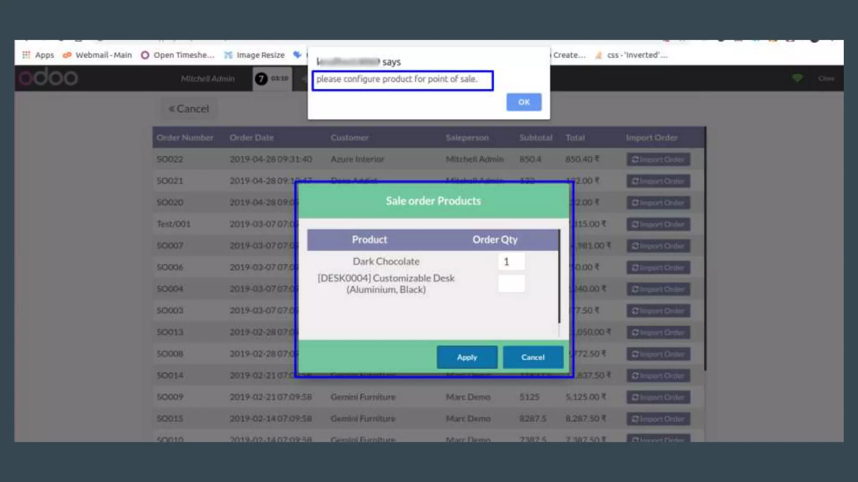Click the Apps grid icon in the bookmarks bar

tap(26, 55)
